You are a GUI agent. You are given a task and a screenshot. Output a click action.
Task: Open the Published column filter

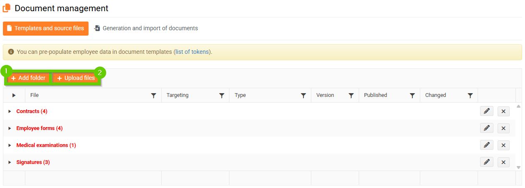pyautogui.click(x=412, y=96)
